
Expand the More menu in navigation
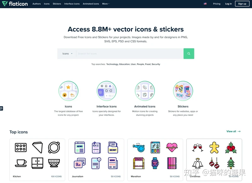[106, 4]
